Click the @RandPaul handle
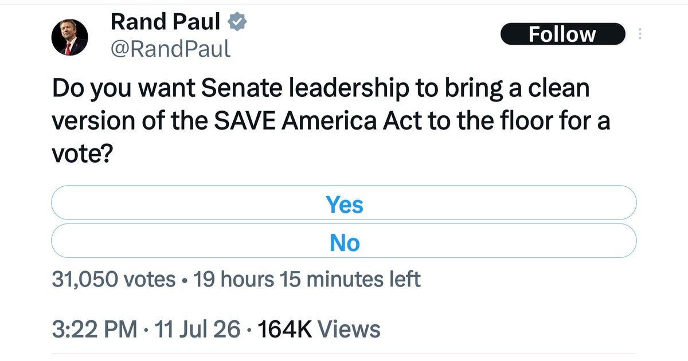Image resolution: width=688 pixels, height=361 pixels. tap(170, 50)
